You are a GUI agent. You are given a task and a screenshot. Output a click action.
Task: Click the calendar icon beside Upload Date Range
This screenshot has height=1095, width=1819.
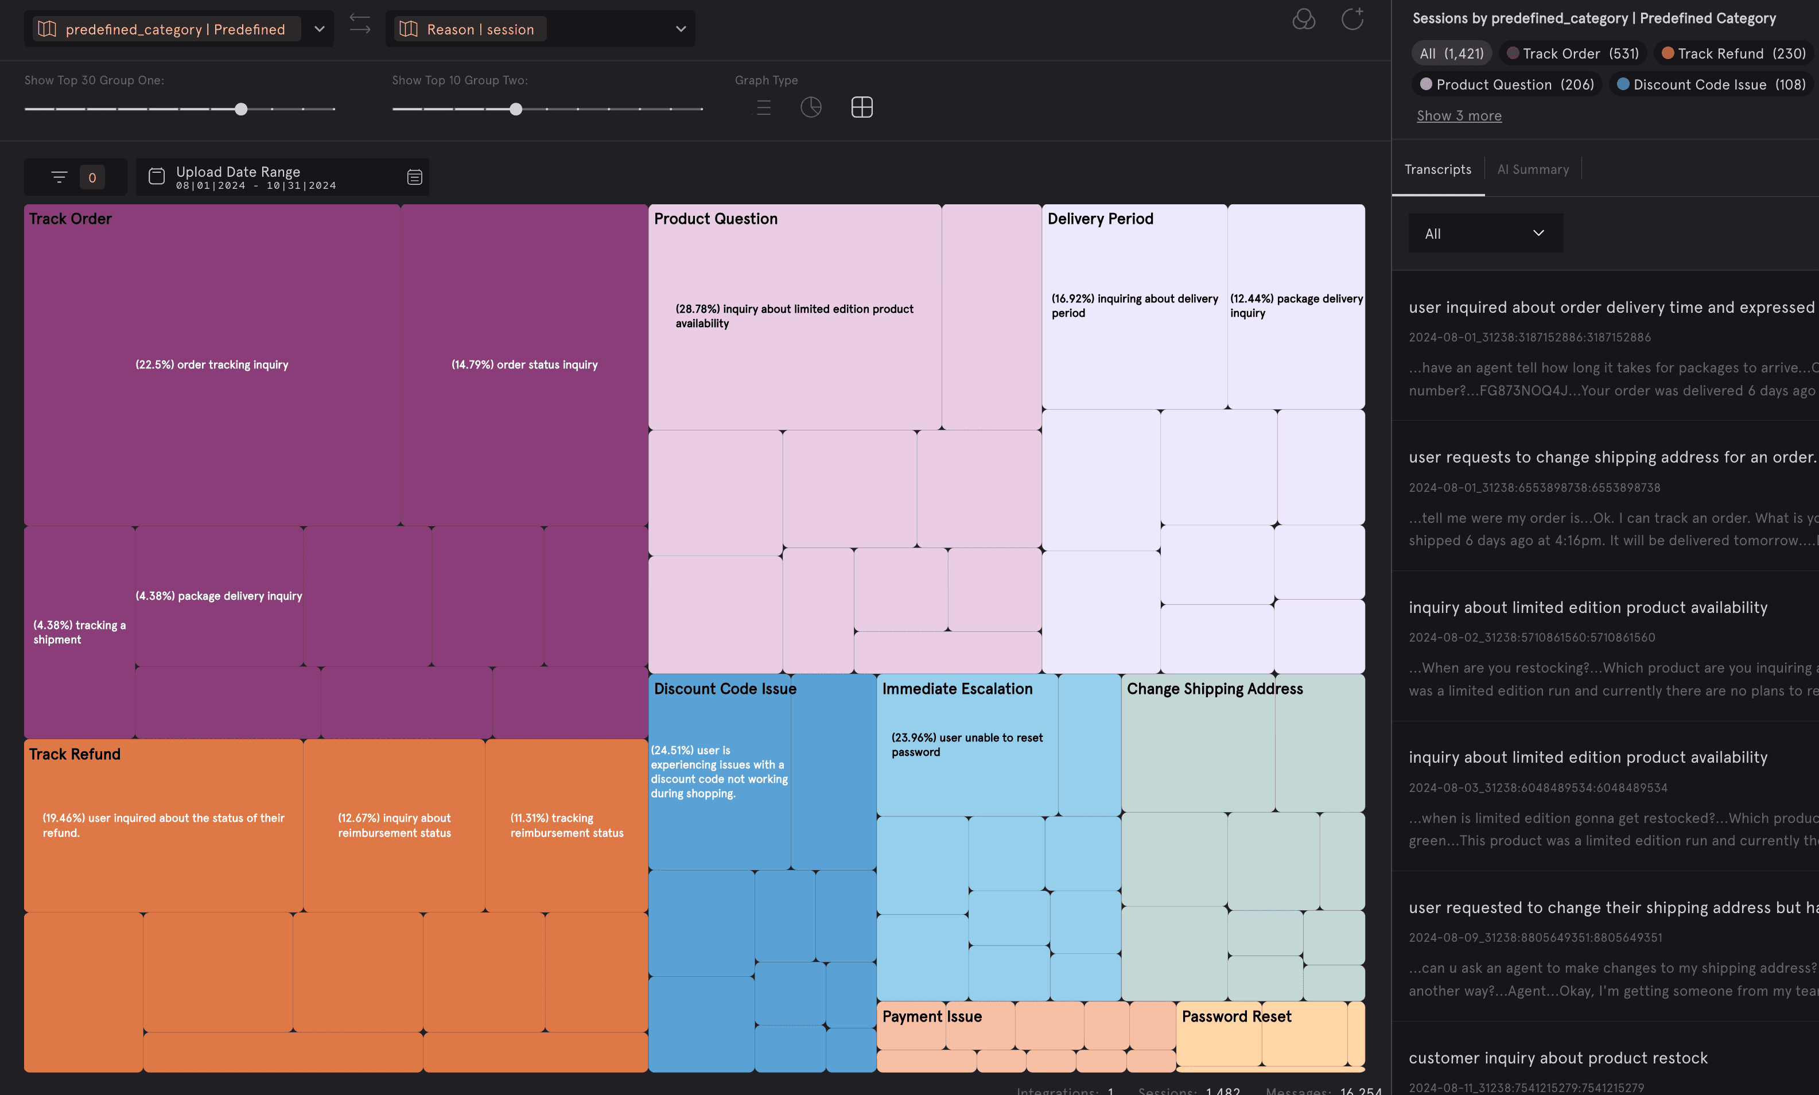click(x=157, y=176)
